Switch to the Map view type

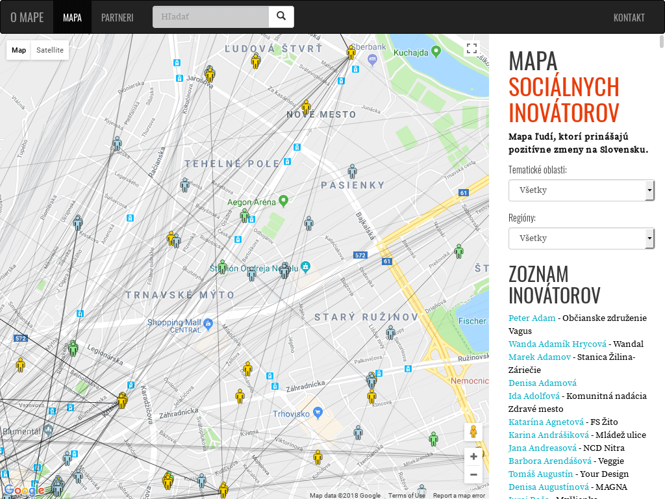[x=19, y=50]
